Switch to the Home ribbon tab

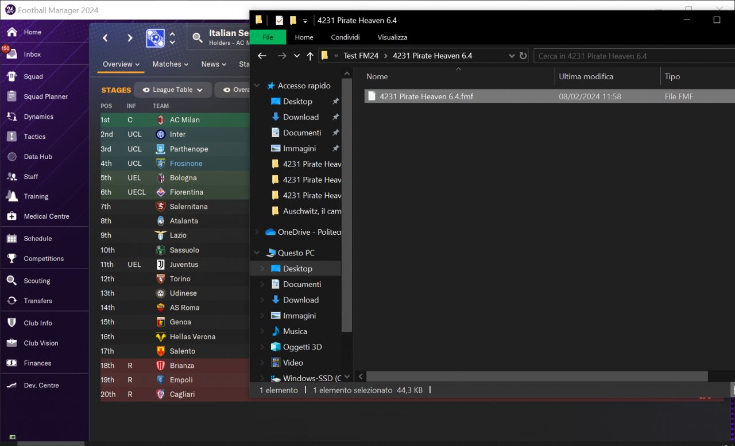(x=304, y=37)
